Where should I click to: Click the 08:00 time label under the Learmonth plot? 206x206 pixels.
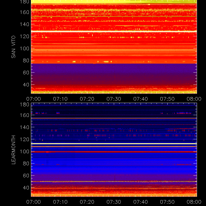pos(194,202)
